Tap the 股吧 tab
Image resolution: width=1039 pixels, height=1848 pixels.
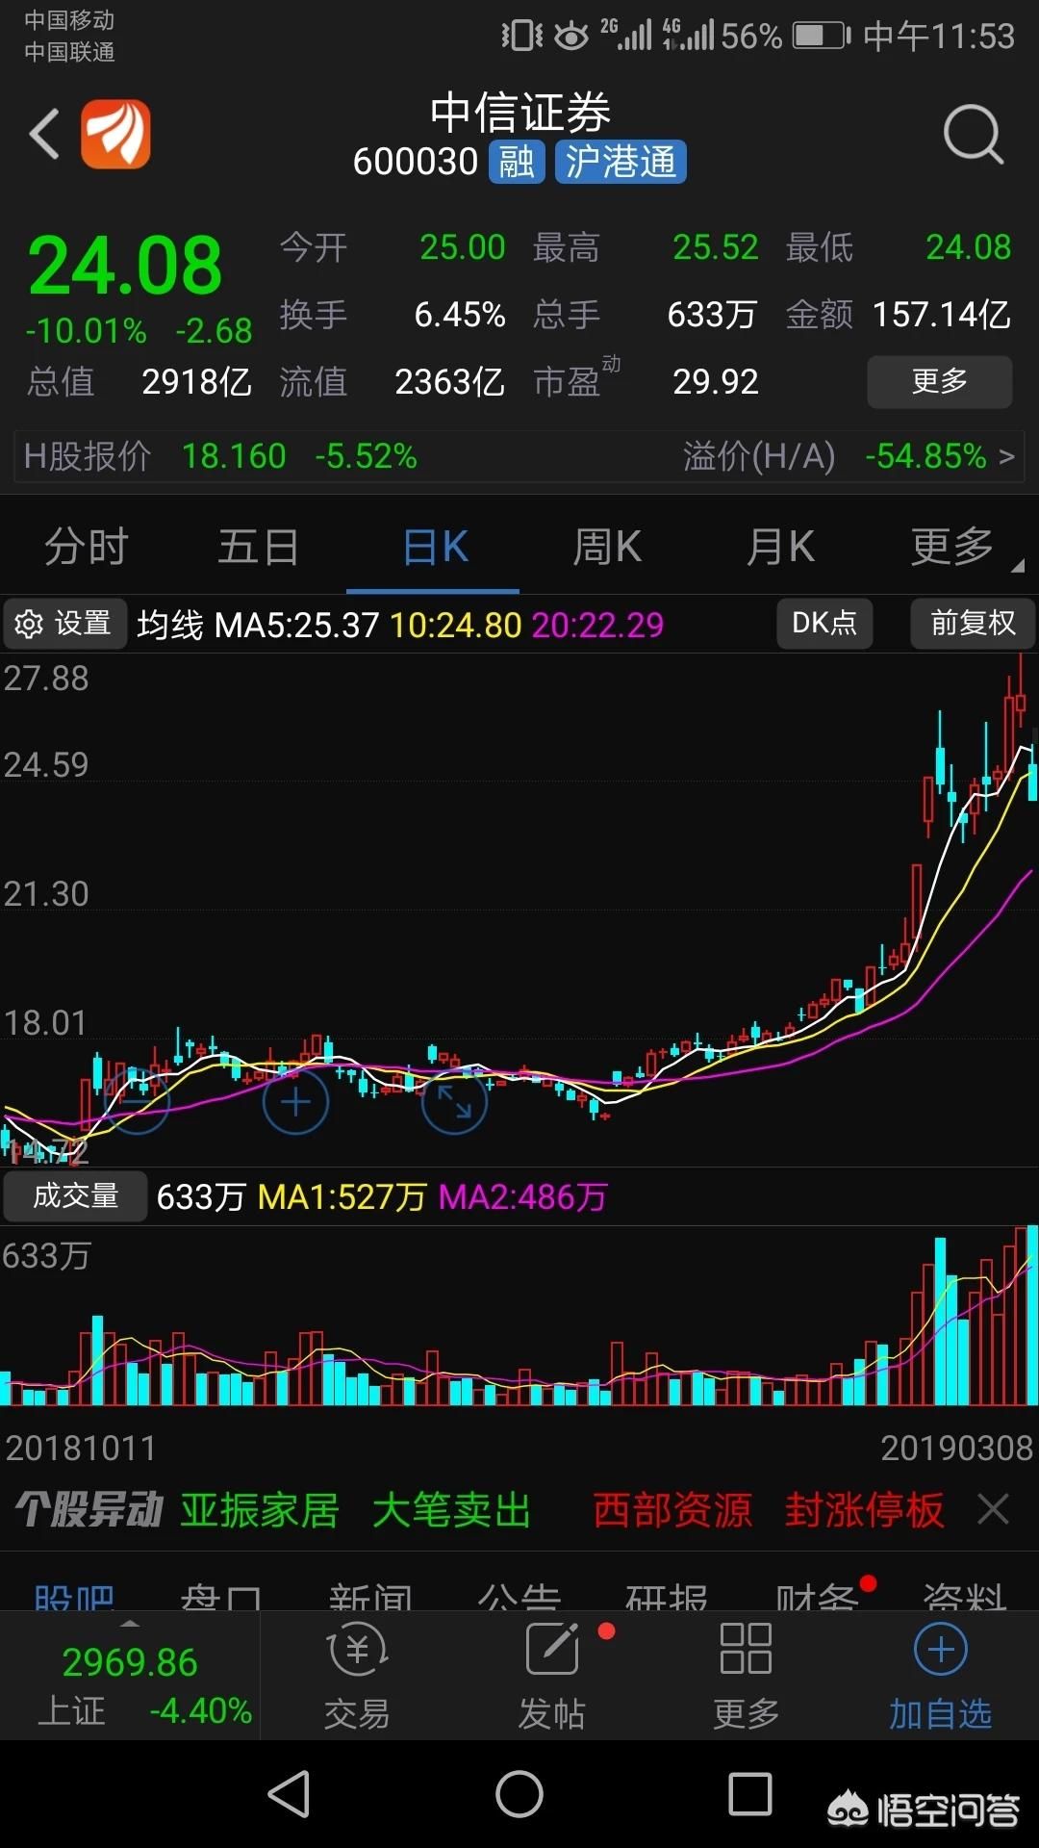coord(74,1597)
